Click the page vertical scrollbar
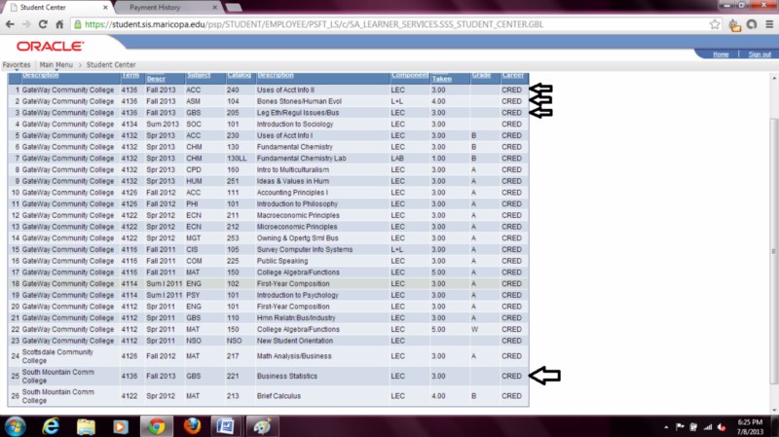 coord(774,251)
